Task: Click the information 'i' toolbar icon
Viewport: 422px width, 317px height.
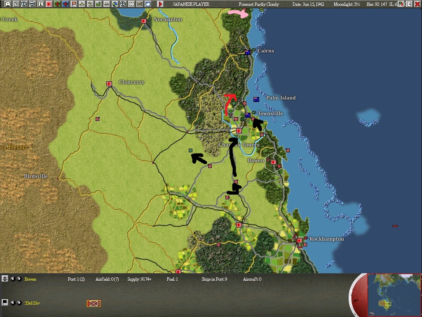Action: coord(40,4)
